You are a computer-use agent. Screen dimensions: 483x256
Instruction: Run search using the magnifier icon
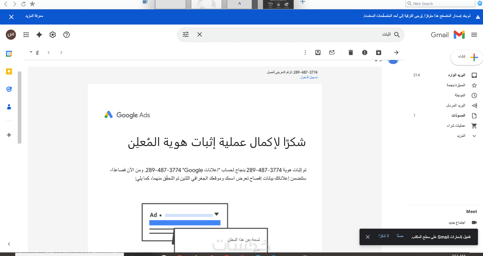(397, 35)
